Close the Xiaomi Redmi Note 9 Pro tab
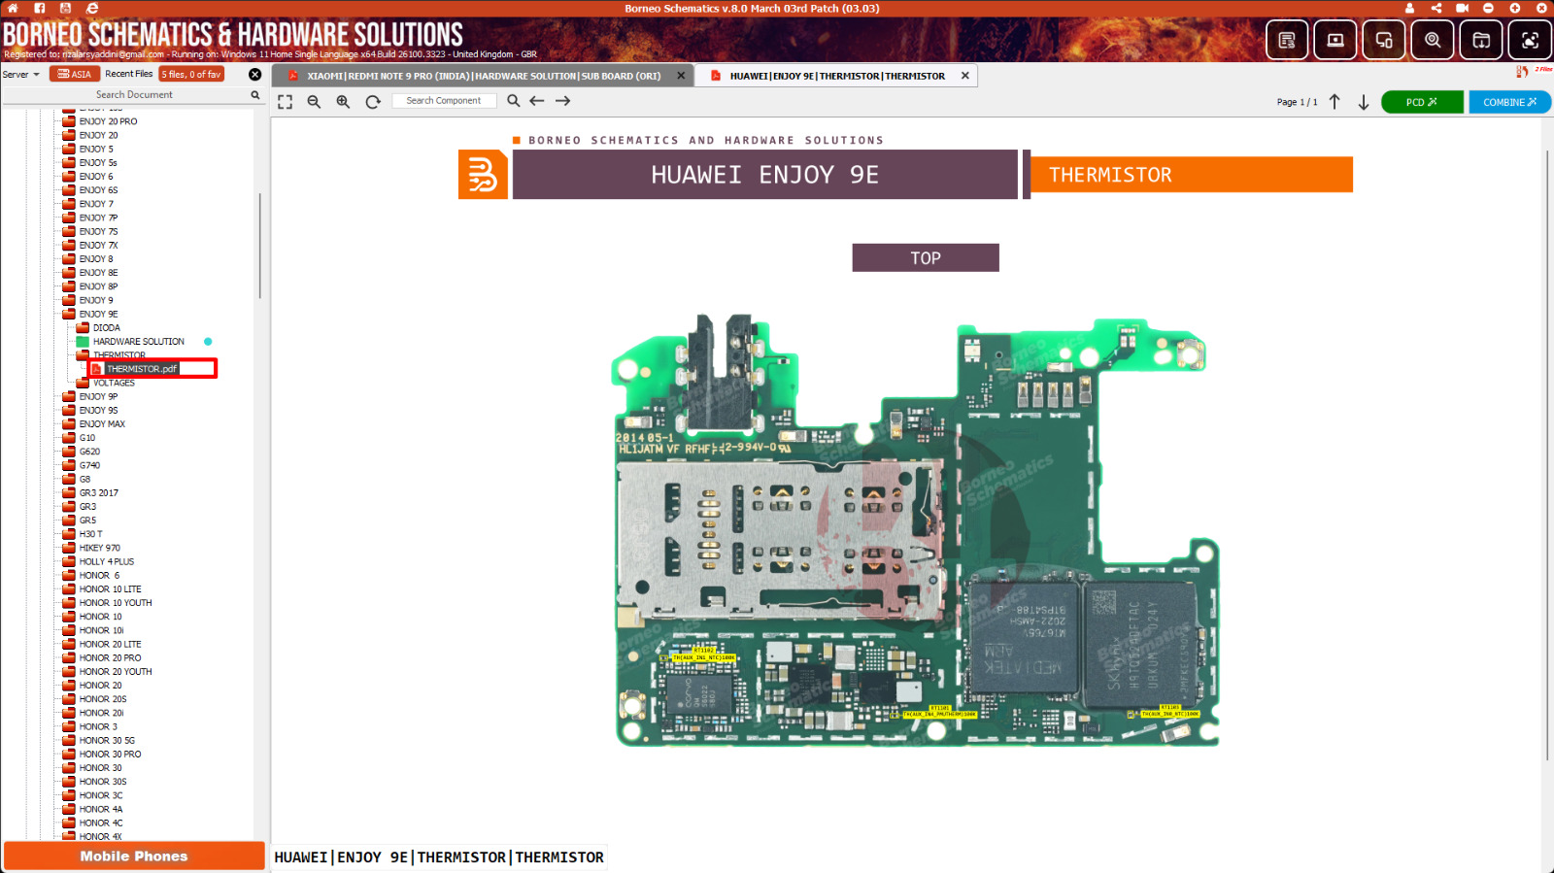 pyautogui.click(x=681, y=76)
